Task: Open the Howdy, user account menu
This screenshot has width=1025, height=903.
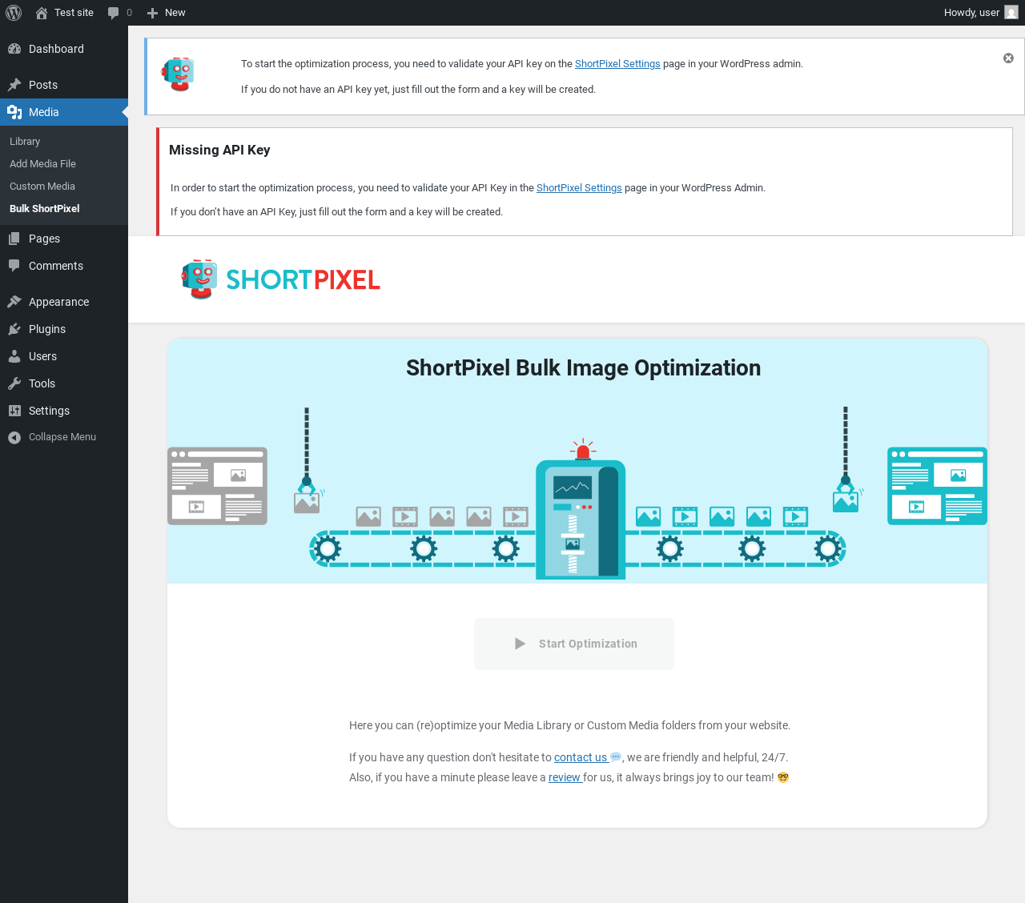Action: point(981,13)
